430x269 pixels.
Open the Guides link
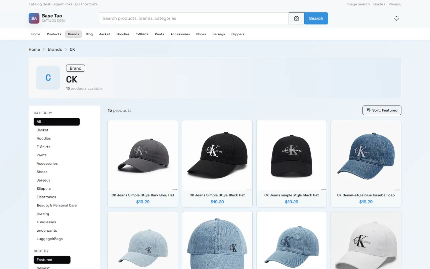[x=379, y=4]
